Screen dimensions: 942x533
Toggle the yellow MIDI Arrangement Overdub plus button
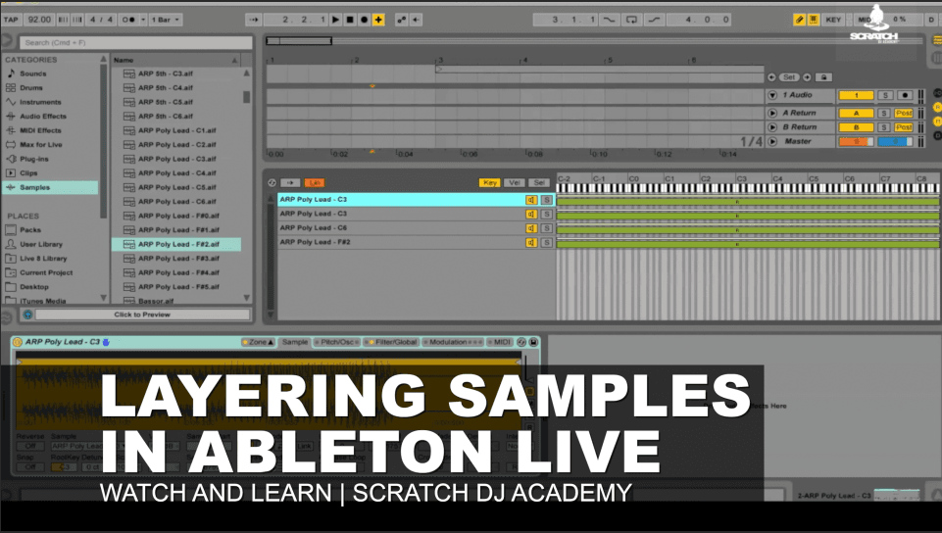[x=378, y=20]
